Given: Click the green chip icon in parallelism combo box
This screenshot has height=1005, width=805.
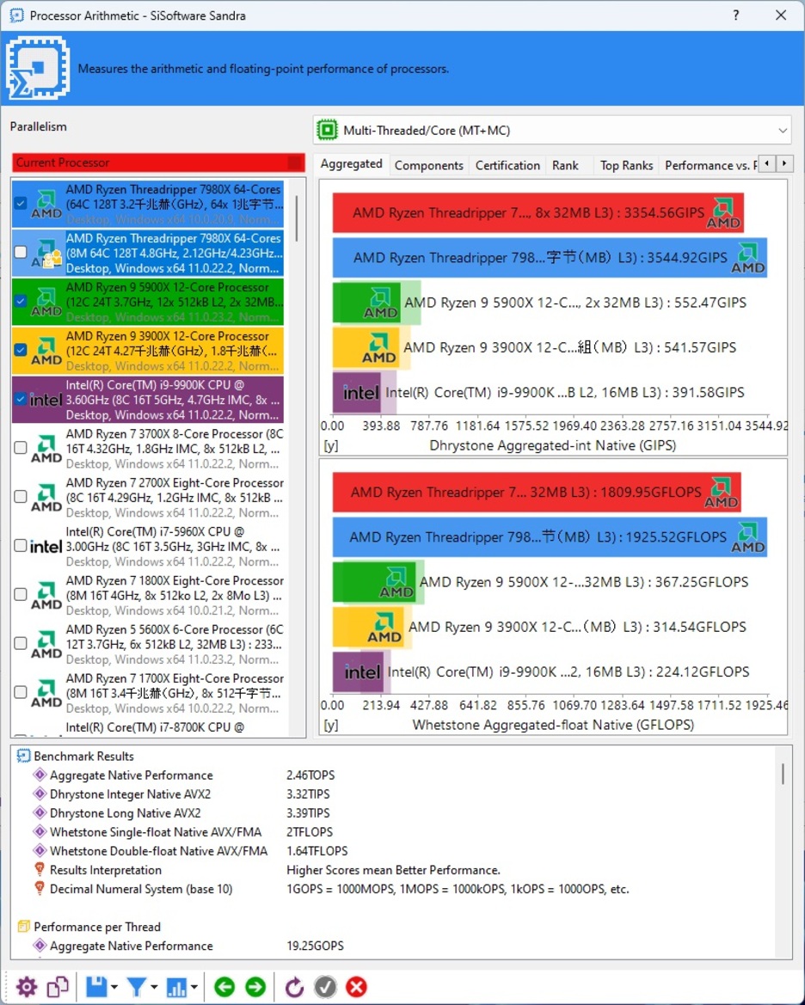Looking at the screenshot, I should pos(327,130).
